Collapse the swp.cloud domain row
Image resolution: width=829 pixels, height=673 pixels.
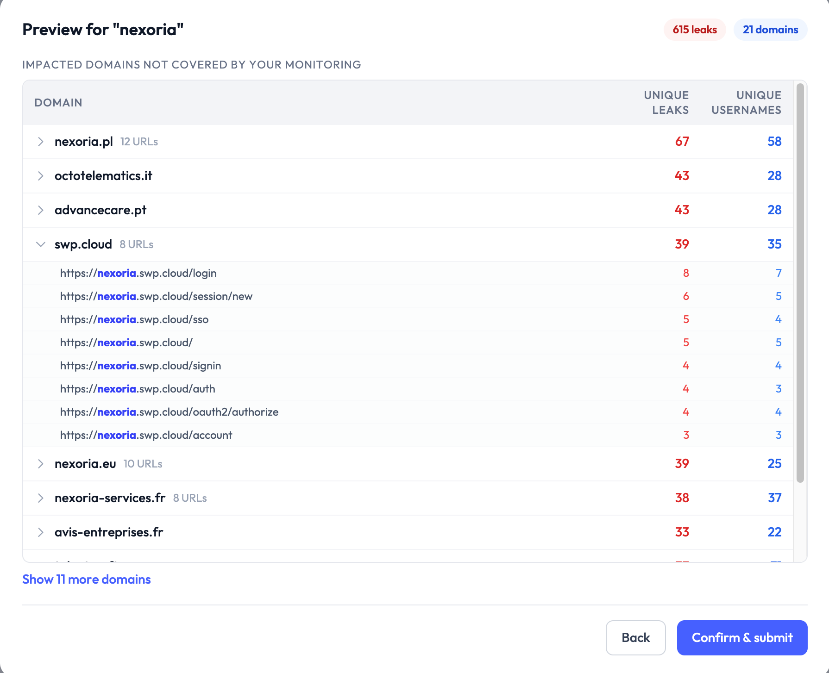pos(41,244)
